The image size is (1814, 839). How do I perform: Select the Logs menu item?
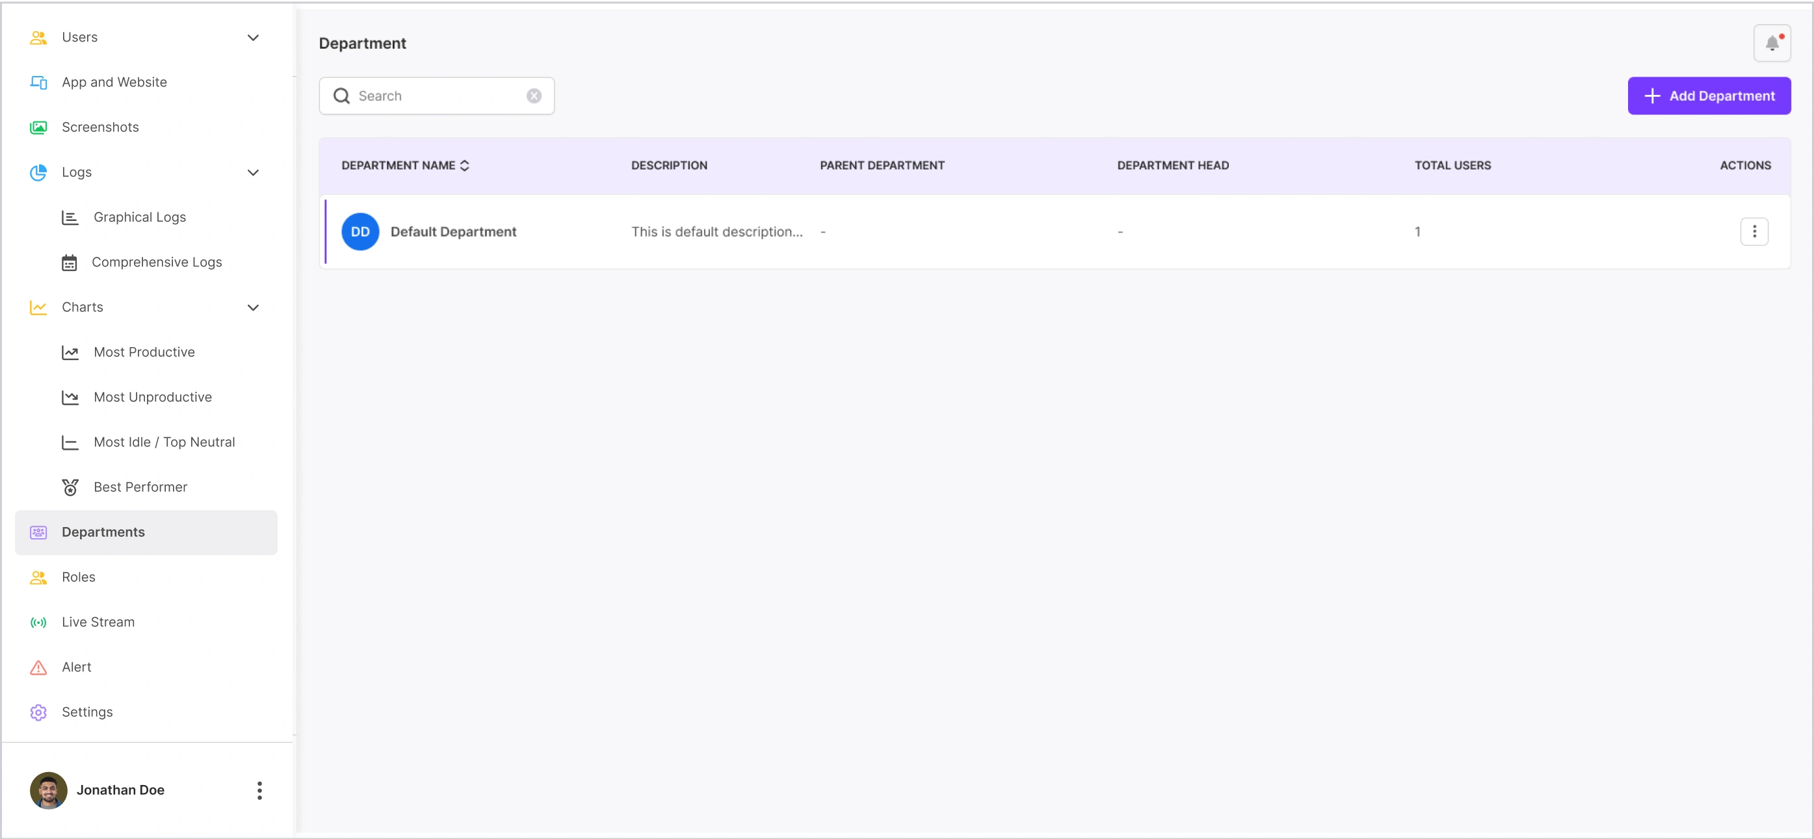click(146, 172)
